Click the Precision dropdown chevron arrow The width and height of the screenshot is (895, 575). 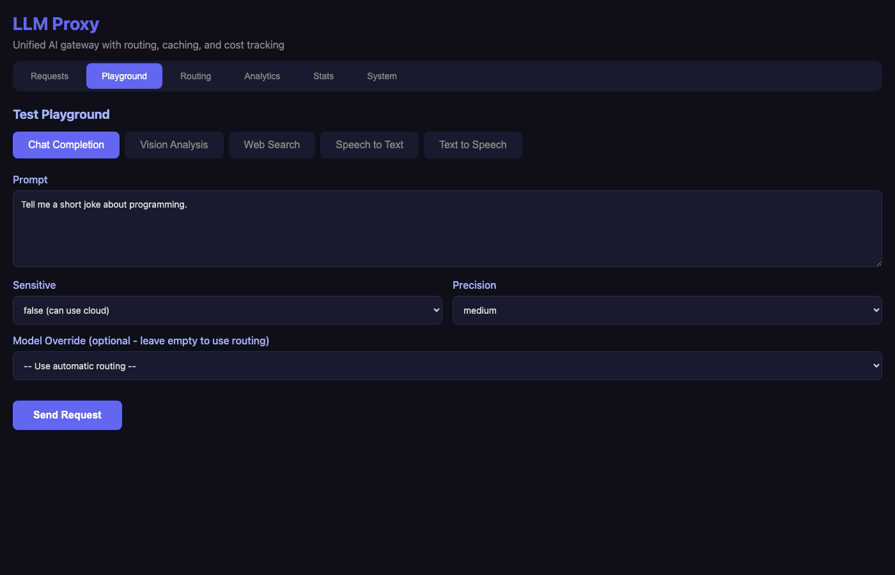(876, 310)
